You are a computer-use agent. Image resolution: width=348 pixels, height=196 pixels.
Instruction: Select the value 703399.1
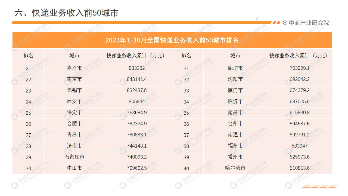[x=300, y=68]
